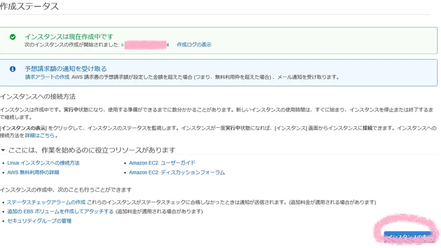The width and height of the screenshot is (441, 248).
Task: Click ステータスチェックアラームの作成 link
Action: tap(46, 202)
